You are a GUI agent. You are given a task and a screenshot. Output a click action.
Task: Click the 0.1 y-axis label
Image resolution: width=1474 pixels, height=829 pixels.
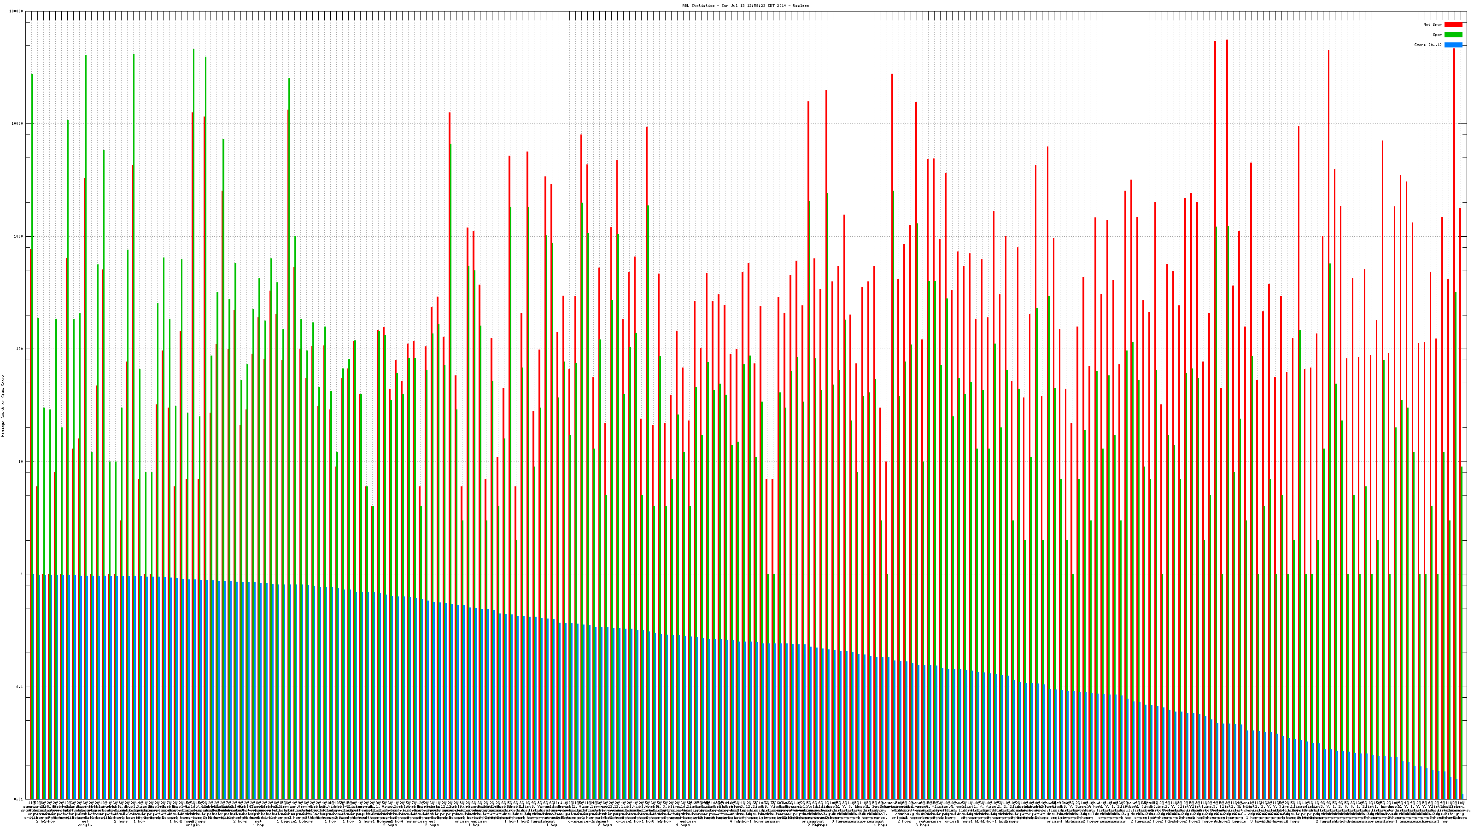20,687
